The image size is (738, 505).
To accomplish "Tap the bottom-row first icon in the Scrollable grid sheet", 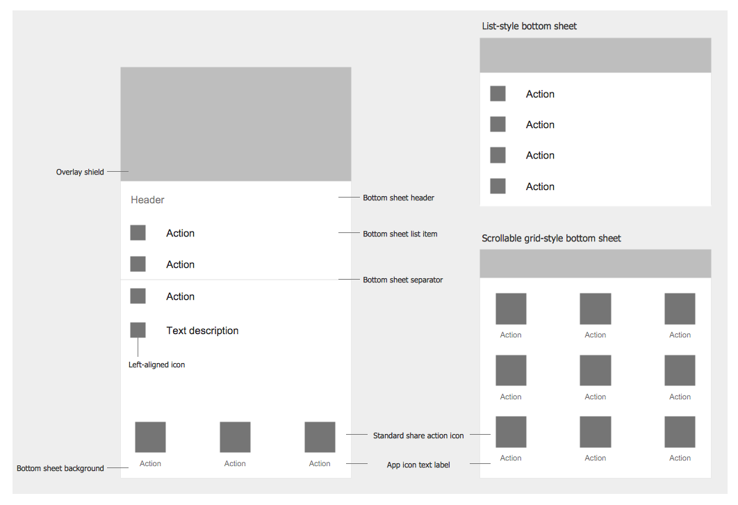I will coord(511,431).
